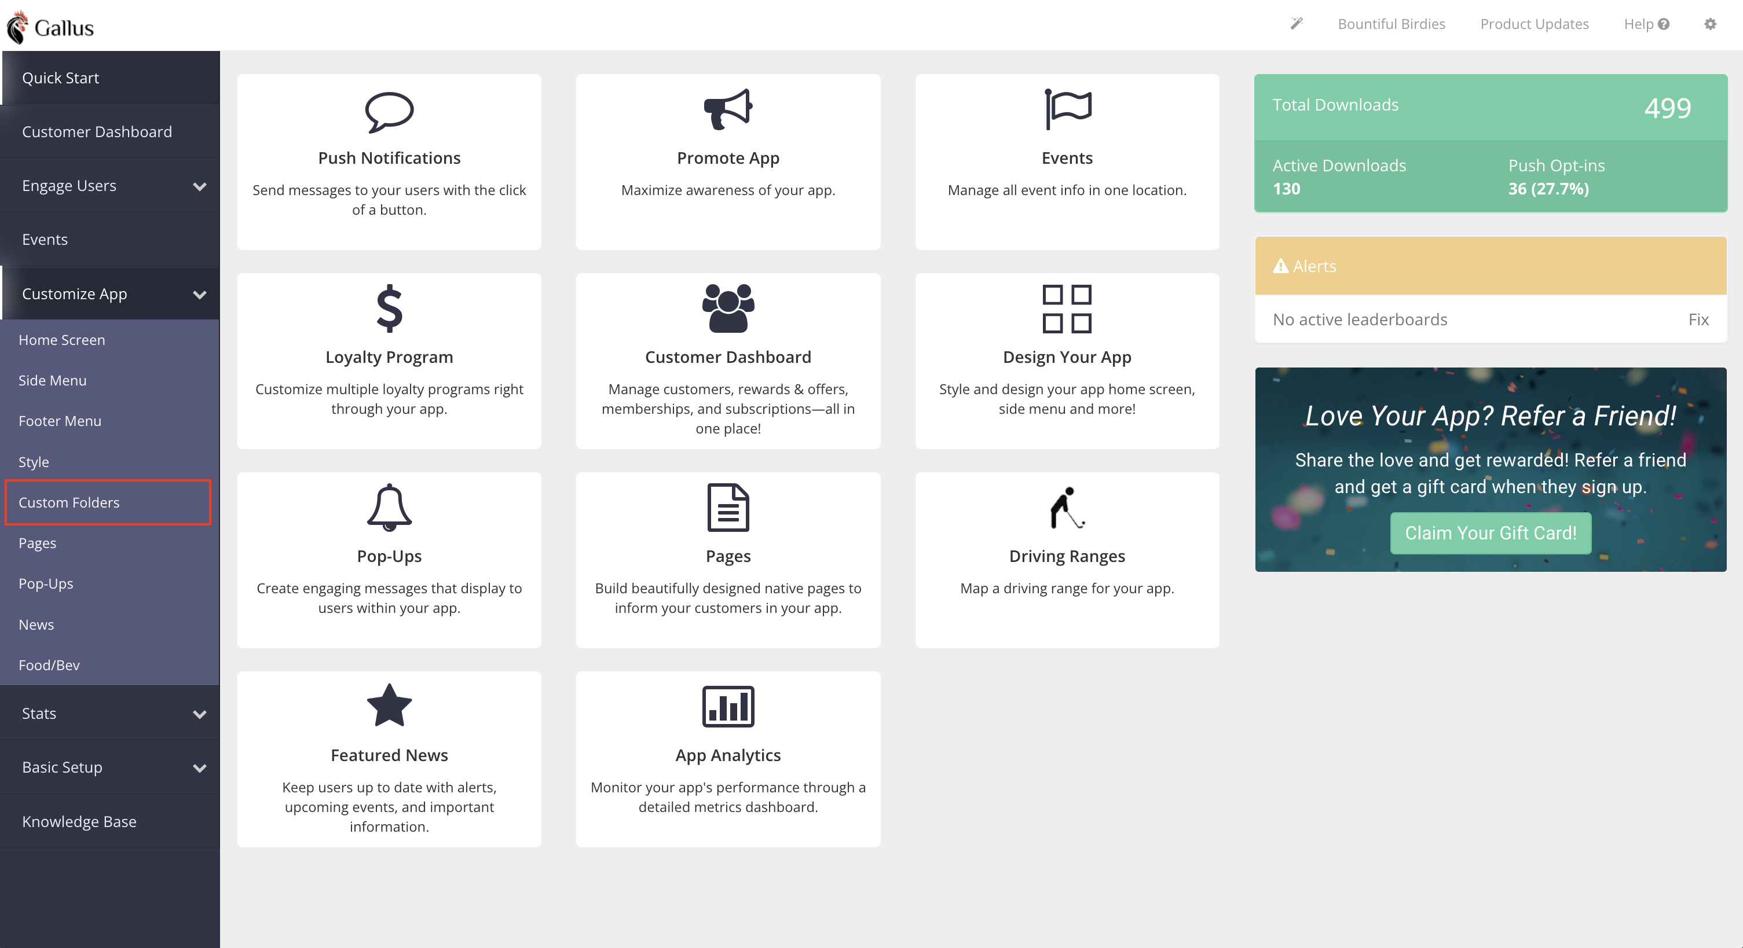The image size is (1743, 948).
Task: Click the Help link text
Action: 1638,24
